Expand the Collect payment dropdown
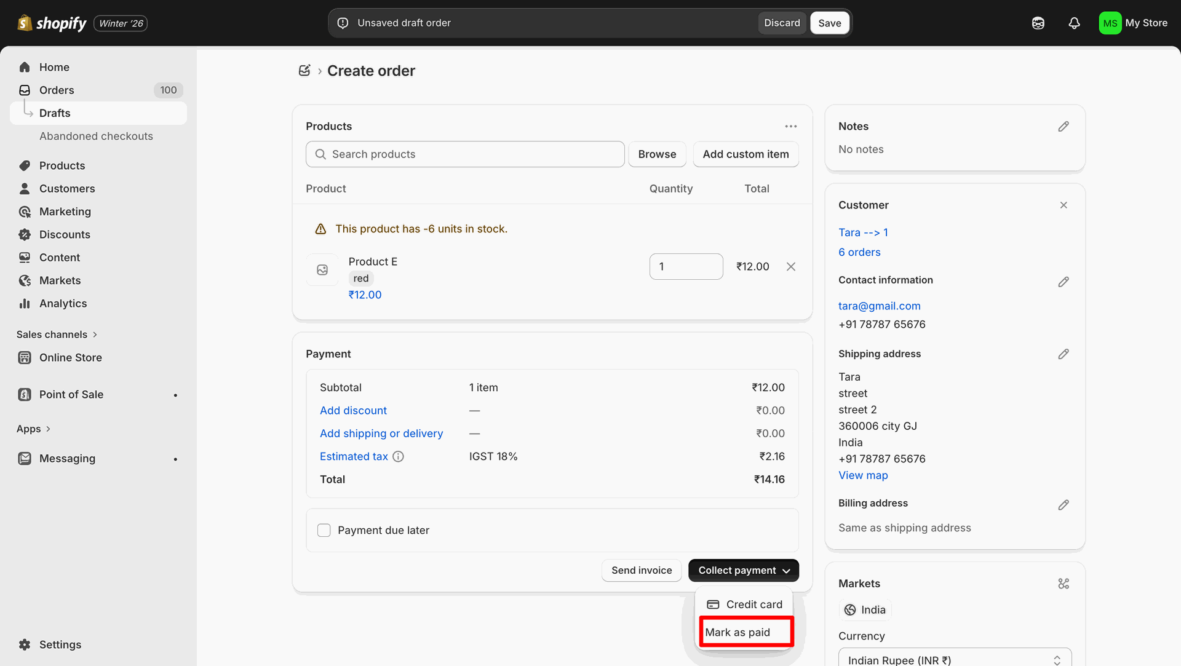This screenshot has width=1181, height=666. [743, 570]
